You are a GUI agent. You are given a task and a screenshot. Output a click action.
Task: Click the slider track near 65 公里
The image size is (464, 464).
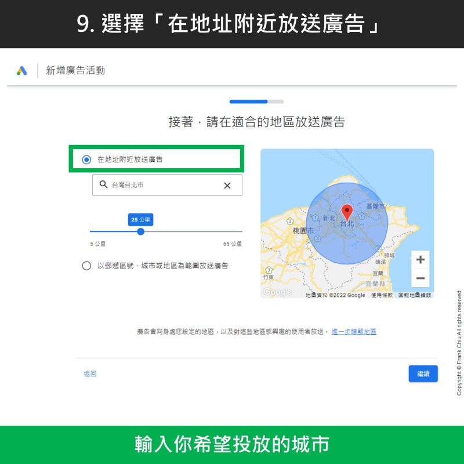(238, 231)
